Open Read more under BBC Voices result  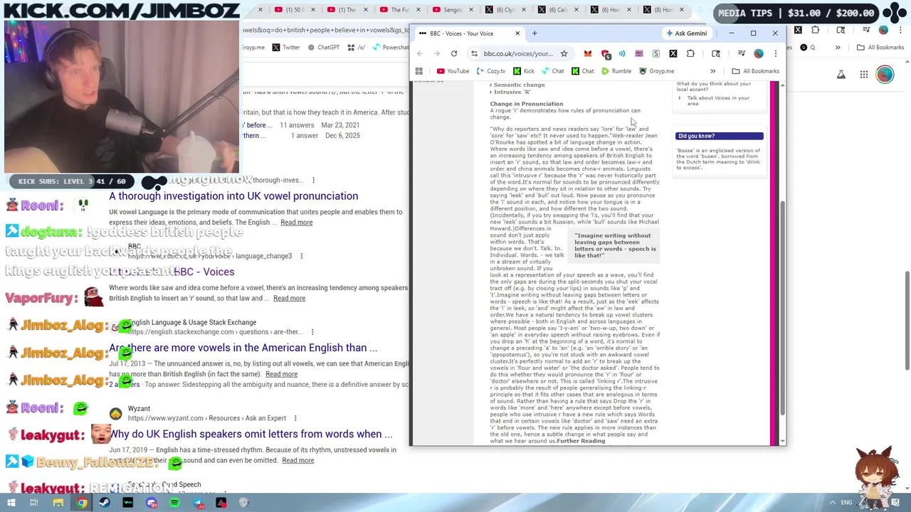point(289,298)
